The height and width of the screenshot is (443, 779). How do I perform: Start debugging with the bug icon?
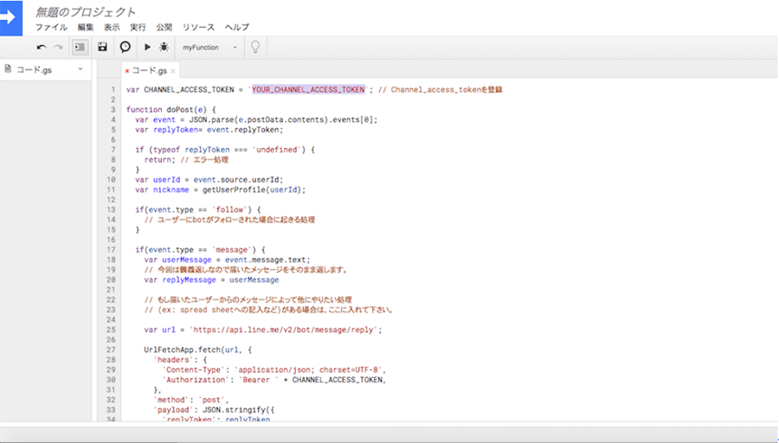pos(164,47)
